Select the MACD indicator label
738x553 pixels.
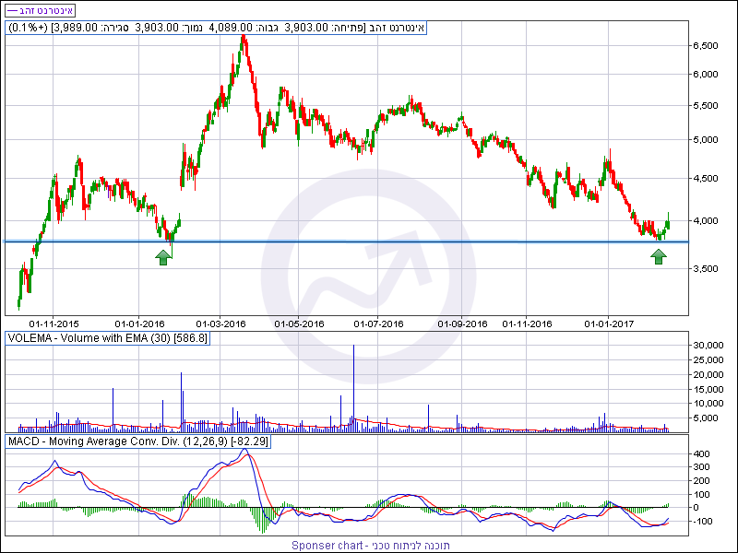pyautogui.click(x=131, y=442)
